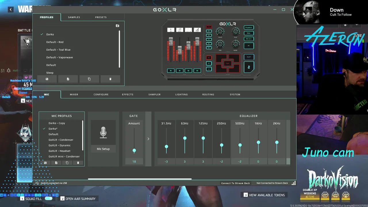Open the profiles folder icon above the list
This screenshot has height=207, width=368.
click(117, 26)
